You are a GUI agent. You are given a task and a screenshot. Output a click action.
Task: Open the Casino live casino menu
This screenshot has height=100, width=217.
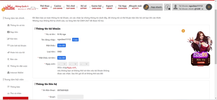click(58, 7)
